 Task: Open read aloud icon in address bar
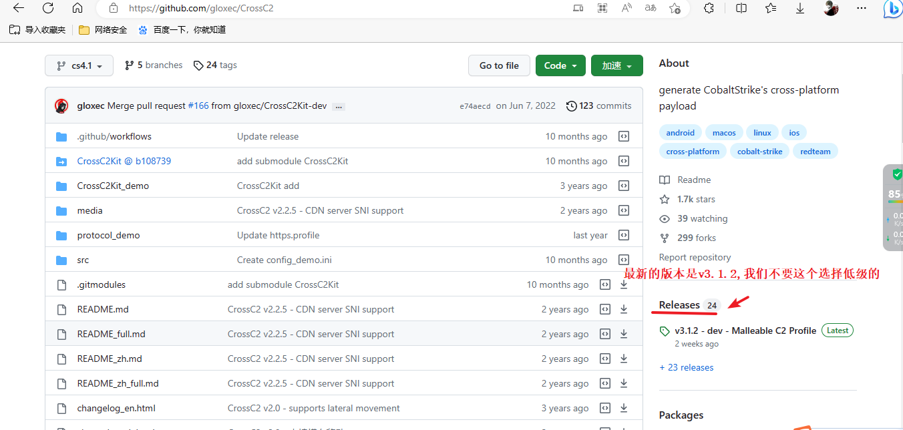point(626,8)
